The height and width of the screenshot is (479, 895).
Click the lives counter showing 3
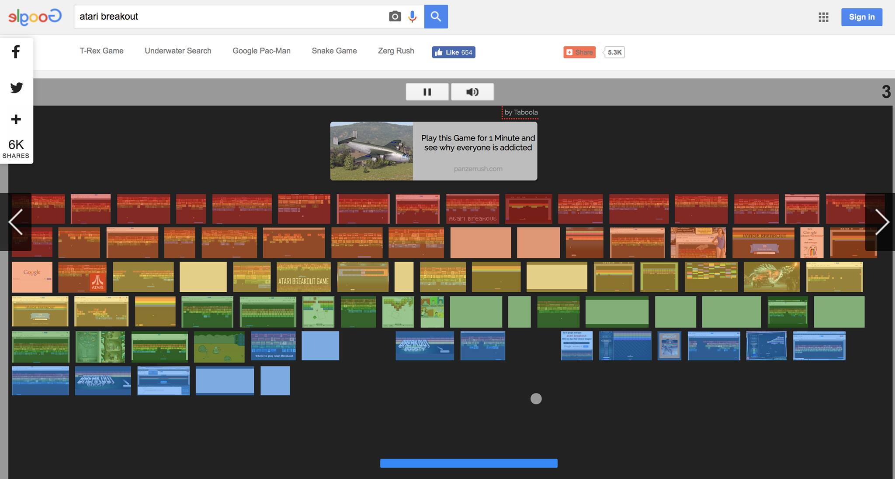point(886,92)
